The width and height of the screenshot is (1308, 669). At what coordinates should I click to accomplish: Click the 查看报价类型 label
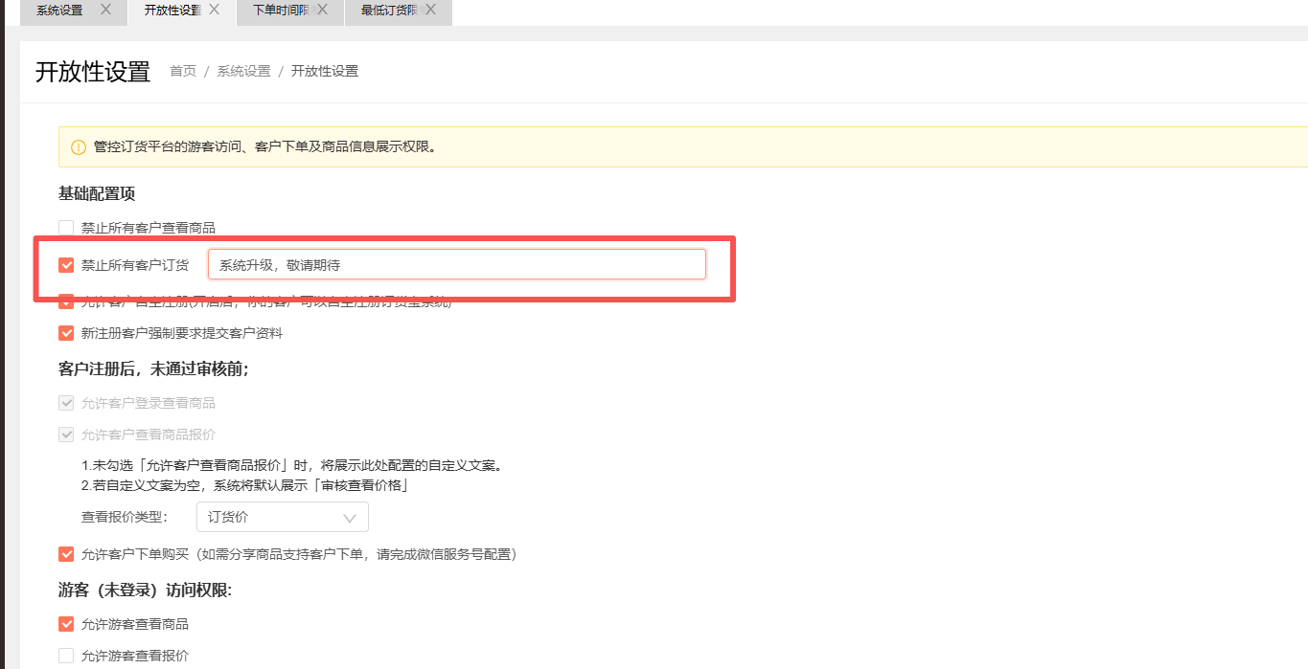(125, 517)
